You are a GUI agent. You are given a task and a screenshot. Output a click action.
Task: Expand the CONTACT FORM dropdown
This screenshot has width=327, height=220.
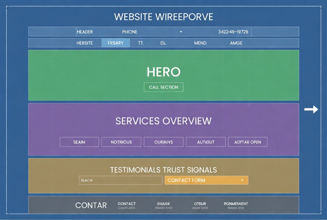[x=206, y=180]
